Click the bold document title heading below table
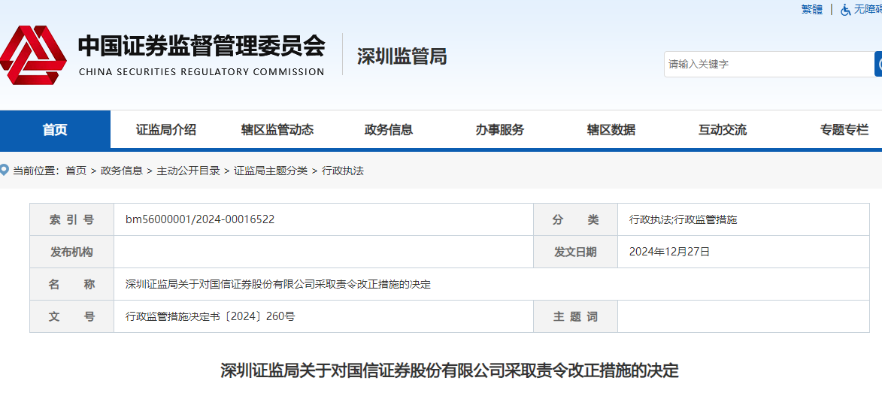Image resolution: width=882 pixels, height=405 pixels. pyautogui.click(x=449, y=370)
